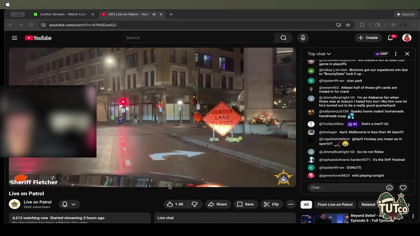Send a heart reaction in chat
The width and height of the screenshot is (420, 236).
[x=403, y=187]
